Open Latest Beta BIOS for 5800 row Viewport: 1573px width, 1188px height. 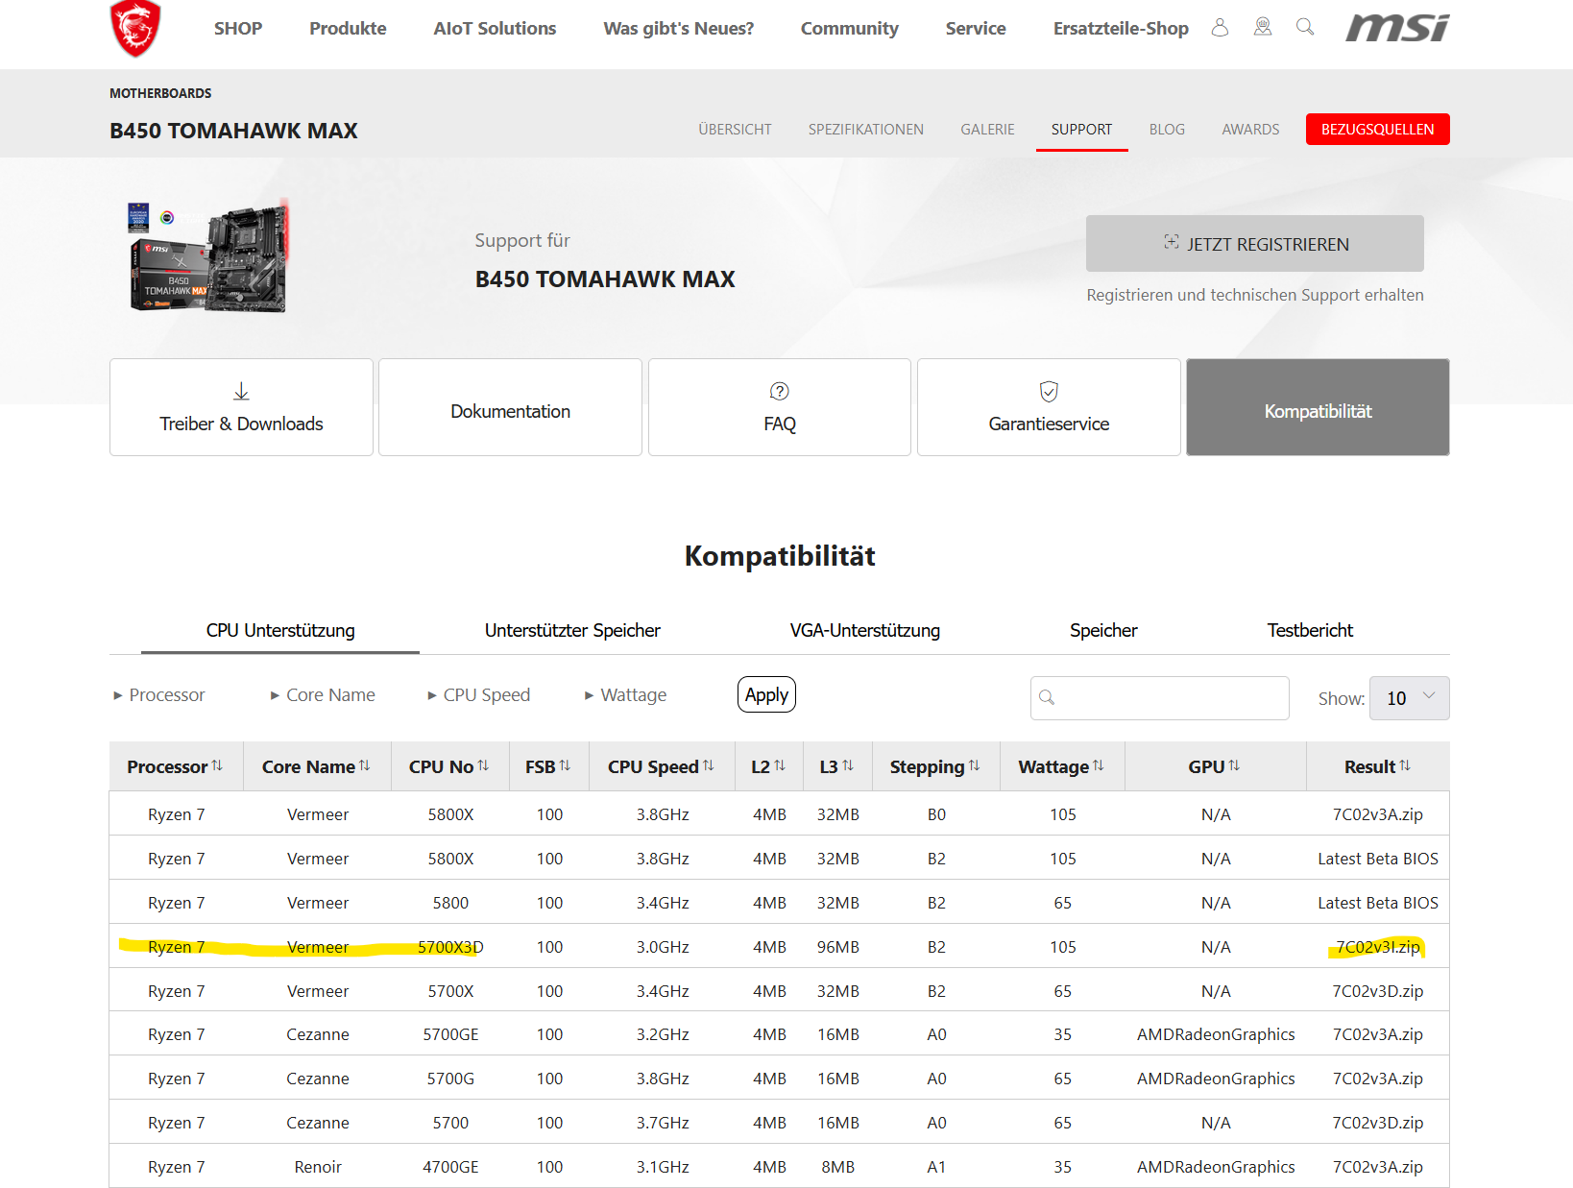[1377, 903]
